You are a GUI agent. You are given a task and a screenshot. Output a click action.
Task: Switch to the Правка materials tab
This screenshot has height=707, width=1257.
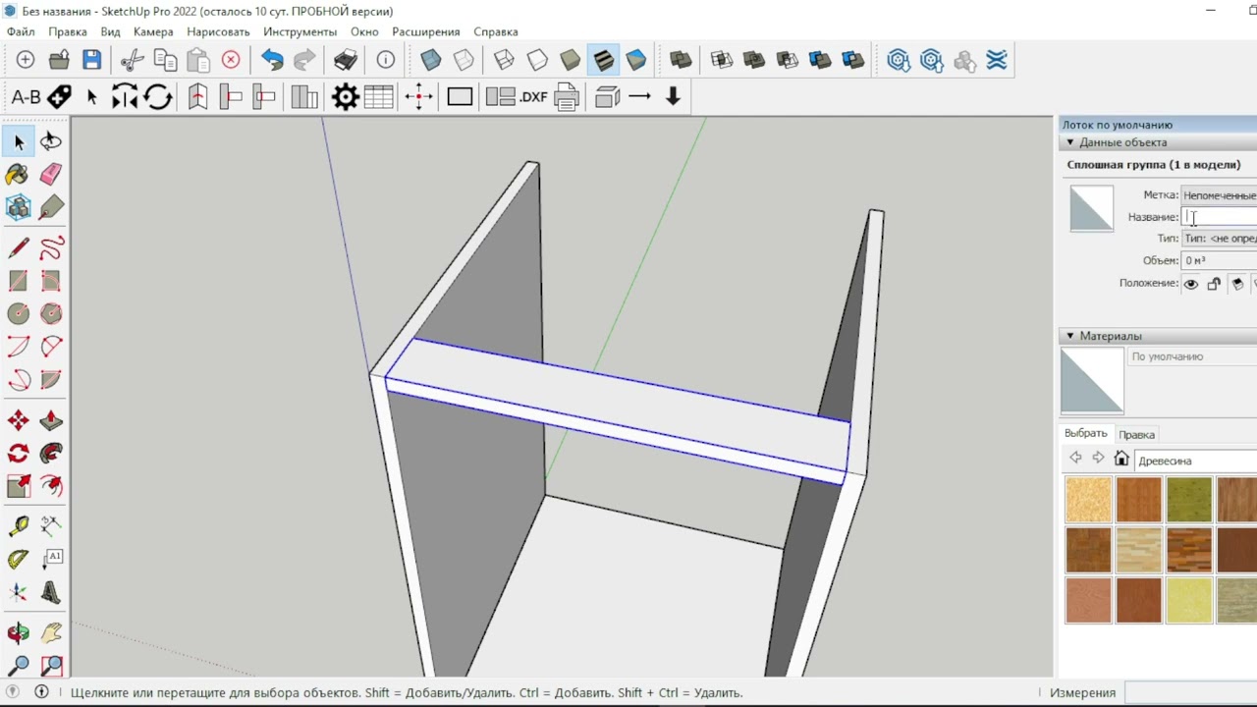[x=1136, y=434]
